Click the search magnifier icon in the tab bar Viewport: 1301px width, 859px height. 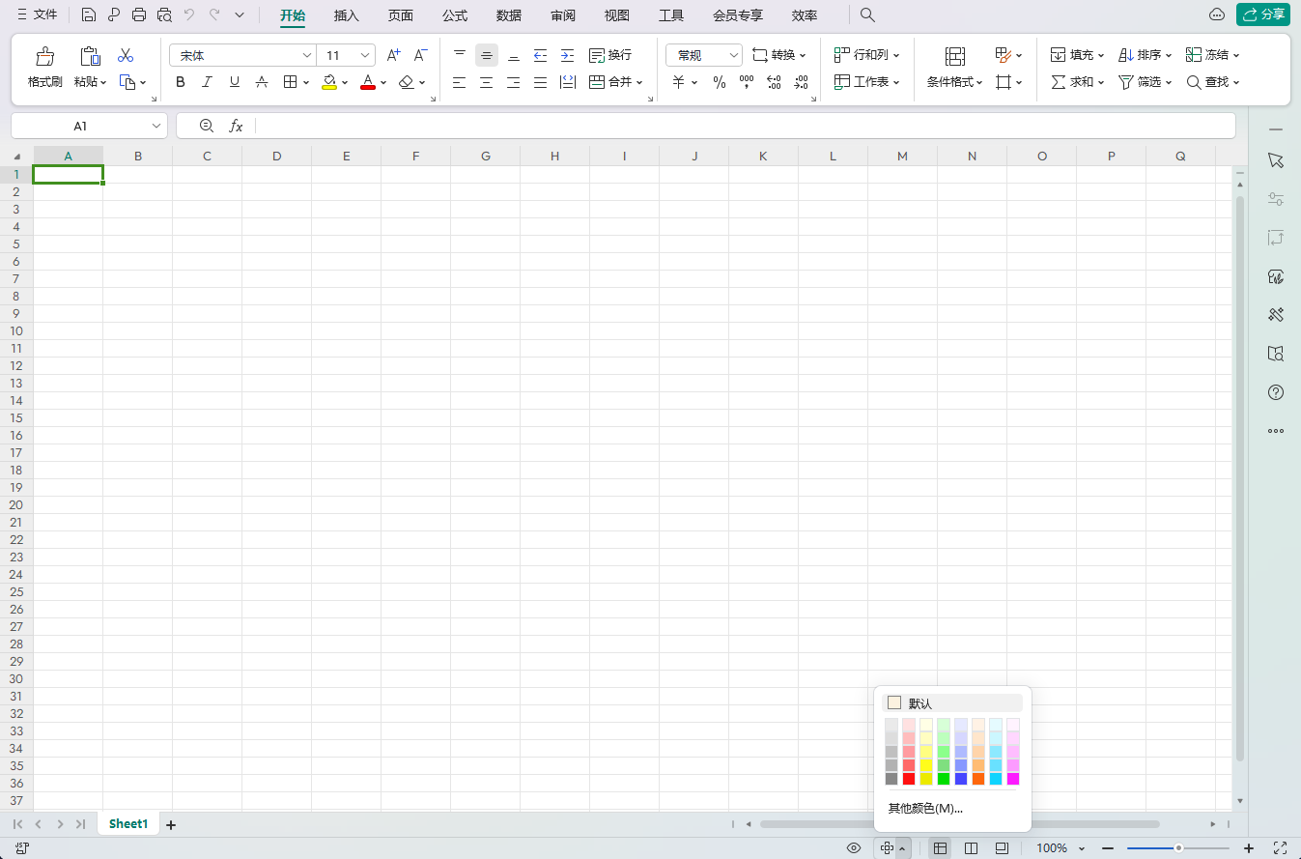tap(867, 14)
